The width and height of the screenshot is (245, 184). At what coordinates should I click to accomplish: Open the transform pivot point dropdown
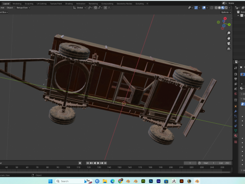point(90,8)
